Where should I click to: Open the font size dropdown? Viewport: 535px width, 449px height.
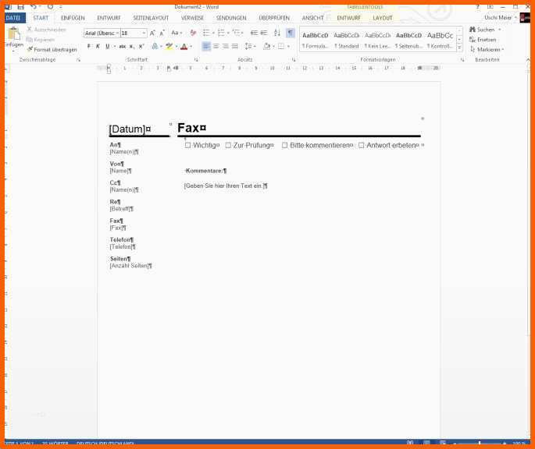[x=144, y=33]
